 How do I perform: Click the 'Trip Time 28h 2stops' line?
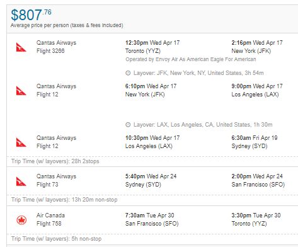(x=55, y=161)
